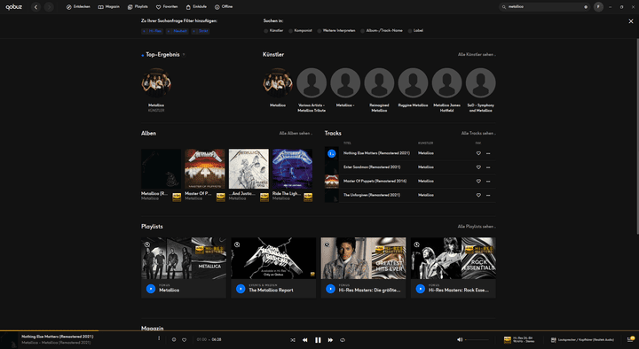Favorite Nothing Else Matters in Tracks list
The width and height of the screenshot is (639, 349).
(478, 153)
